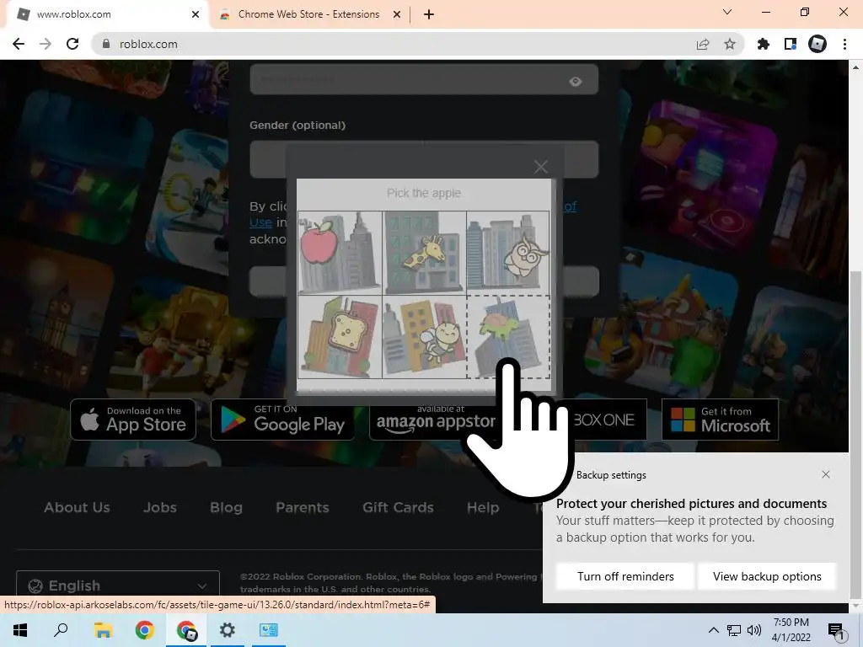The height and width of the screenshot is (647, 863).
Task: Open a new browser tab
Action: click(429, 14)
